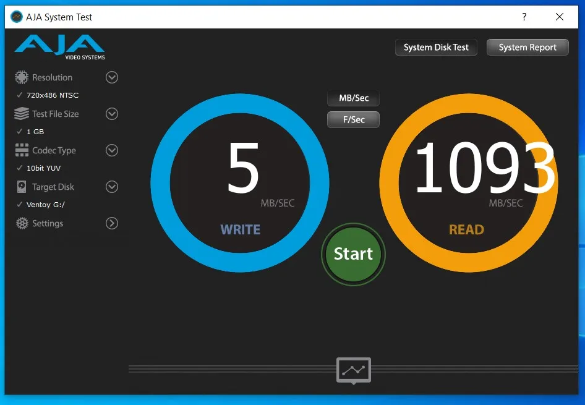Click the Settings gear icon

coord(22,223)
